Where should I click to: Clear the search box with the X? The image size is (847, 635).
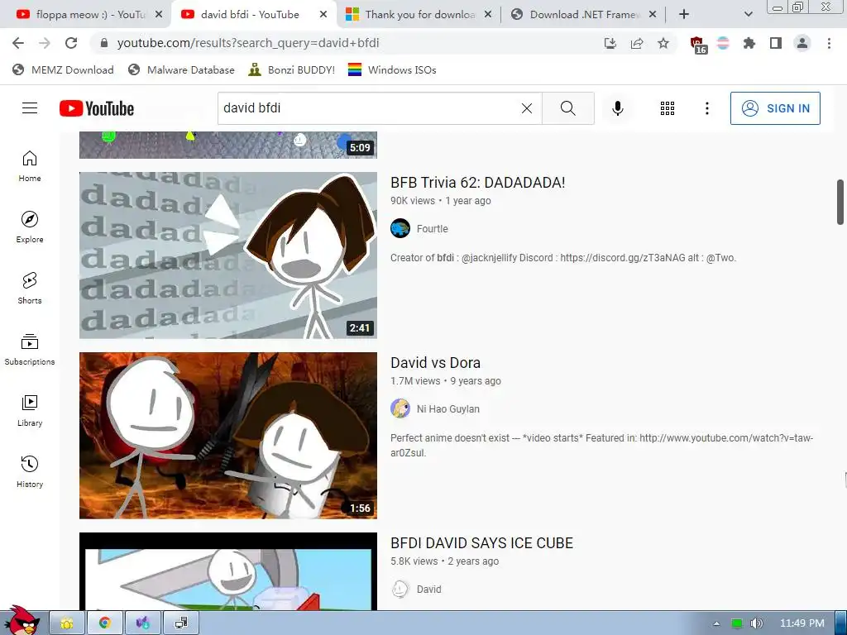coord(527,108)
